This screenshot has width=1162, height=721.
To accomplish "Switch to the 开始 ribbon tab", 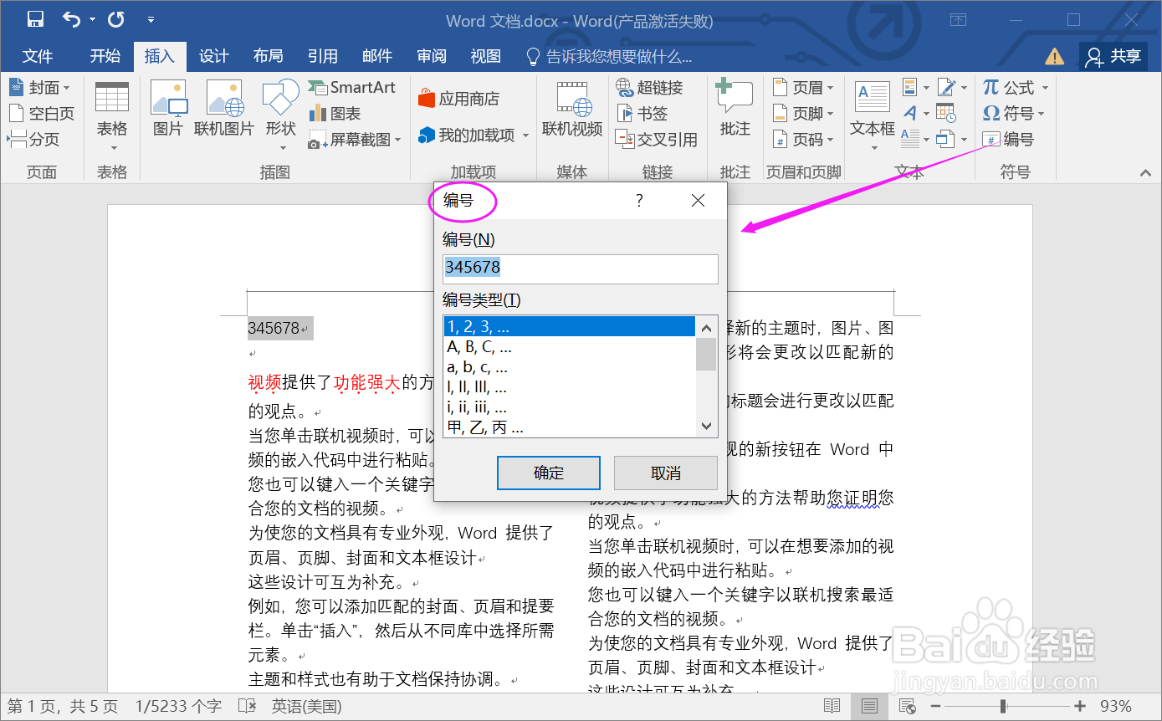I will [x=105, y=56].
